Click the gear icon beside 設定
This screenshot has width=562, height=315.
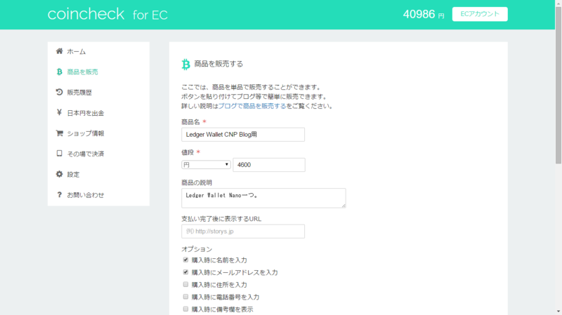point(59,174)
